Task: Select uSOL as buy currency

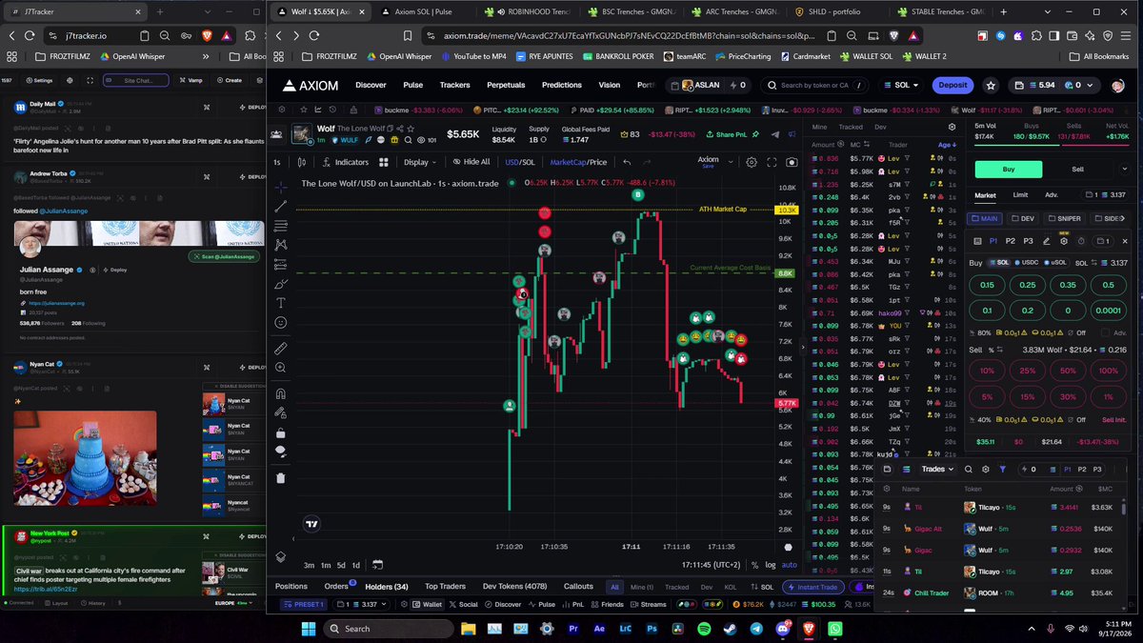Action: coord(1055,263)
